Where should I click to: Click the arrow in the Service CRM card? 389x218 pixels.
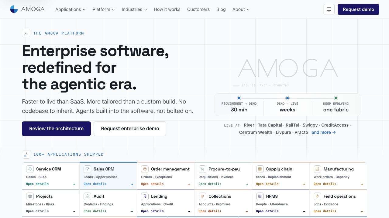coord(74,184)
